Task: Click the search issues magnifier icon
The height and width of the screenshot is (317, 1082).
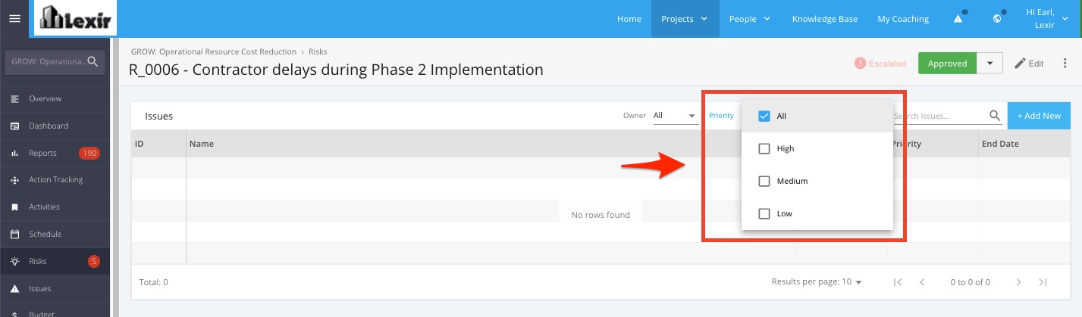Action: (995, 116)
